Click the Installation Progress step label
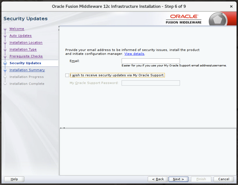 click(27, 77)
